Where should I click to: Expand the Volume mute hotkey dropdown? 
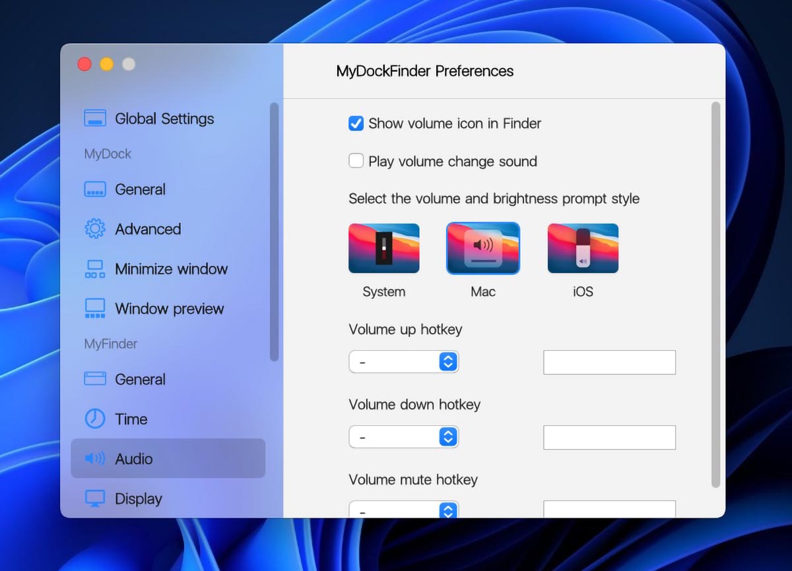[403, 510]
